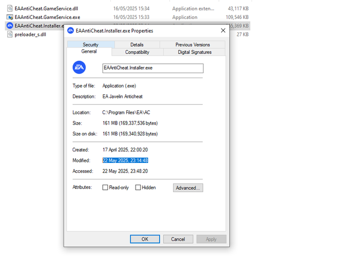Click the EAAntiCheat.Installer.exe icon in the file list
This screenshot has width=343, height=259.
click(x=10, y=26)
